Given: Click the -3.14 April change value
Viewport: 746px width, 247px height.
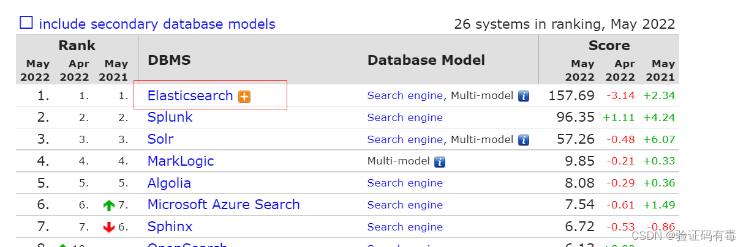Looking at the screenshot, I should coord(620,96).
